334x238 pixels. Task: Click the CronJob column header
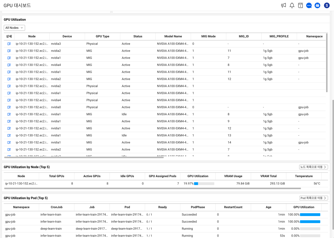click(x=57, y=207)
